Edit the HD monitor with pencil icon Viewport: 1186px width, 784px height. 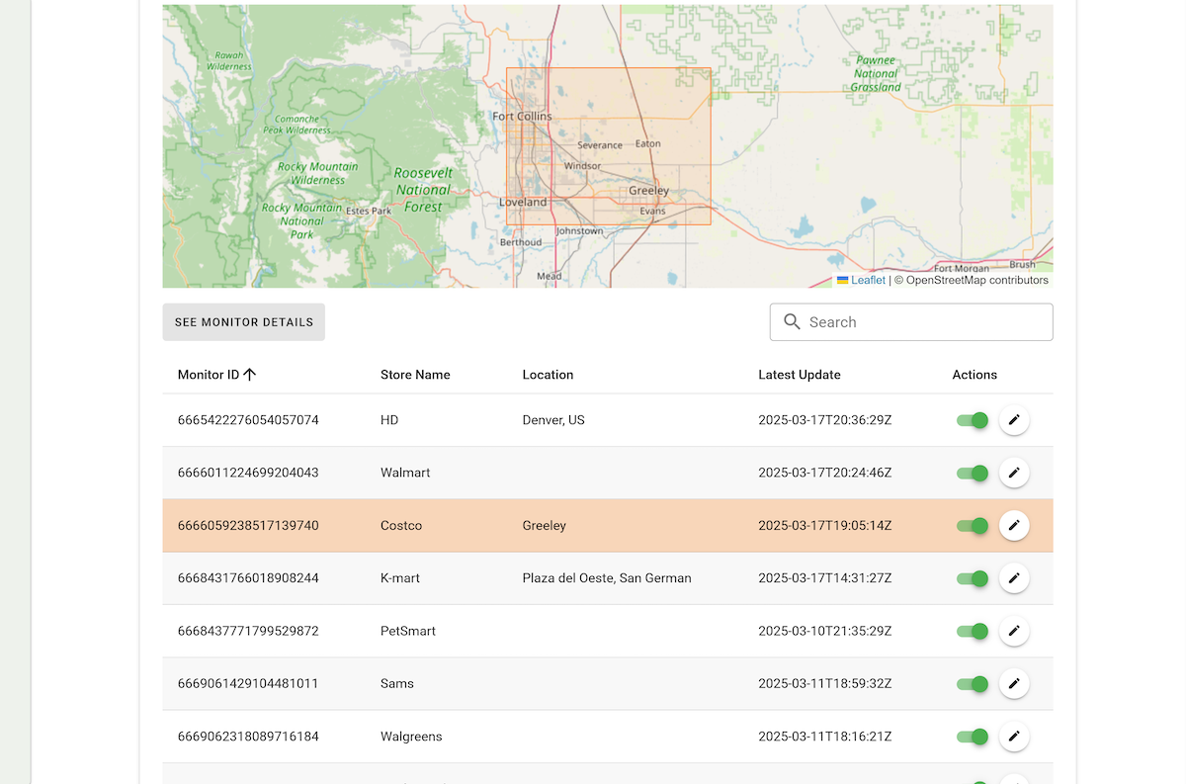pos(1014,420)
